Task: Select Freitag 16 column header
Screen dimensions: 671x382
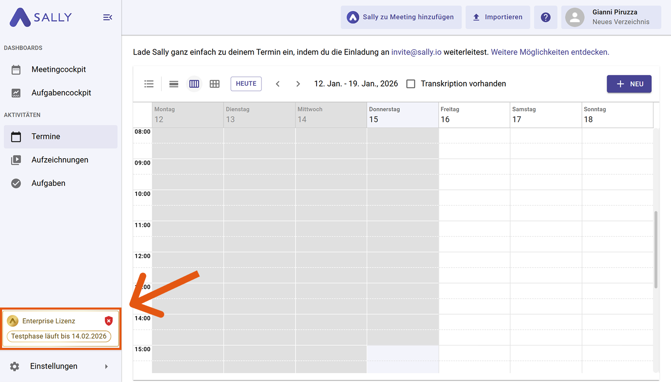Action: point(474,115)
